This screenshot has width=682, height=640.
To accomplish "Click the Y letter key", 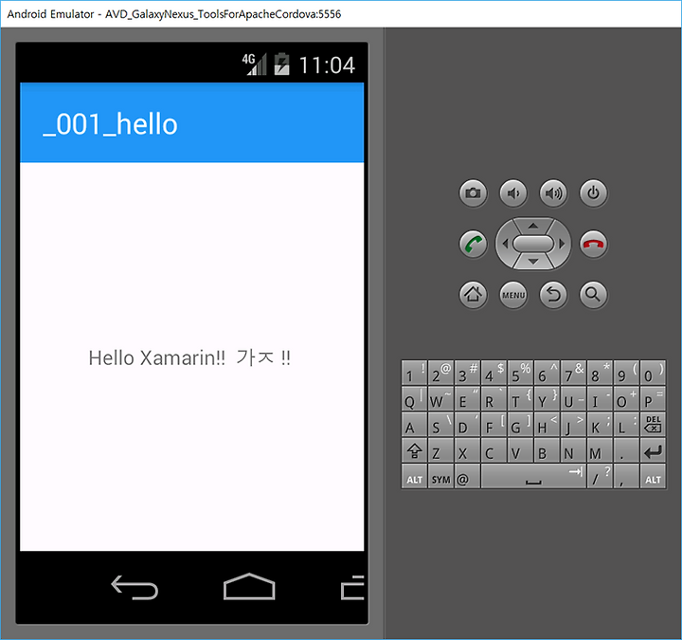I will click(547, 398).
